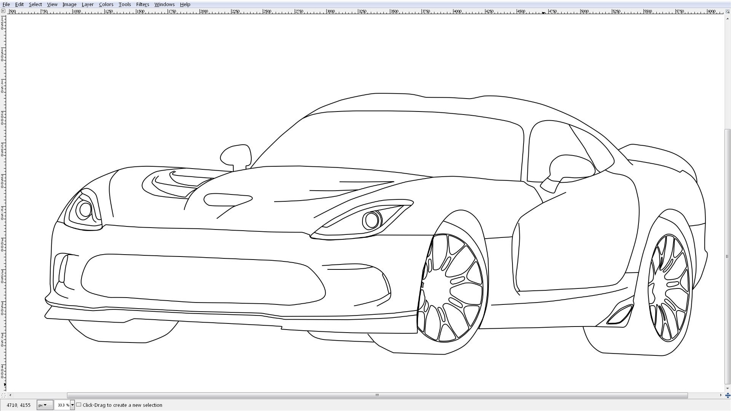
Task: Click the vertical scrollbar down arrow
Action: click(x=728, y=389)
